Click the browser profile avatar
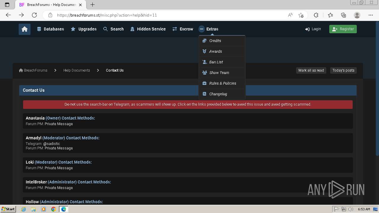 [357, 15]
